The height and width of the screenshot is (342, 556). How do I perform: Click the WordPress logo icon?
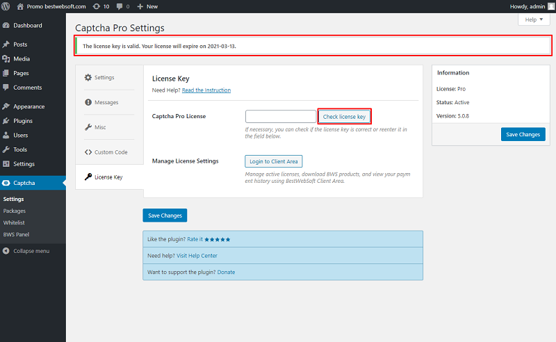(6, 6)
